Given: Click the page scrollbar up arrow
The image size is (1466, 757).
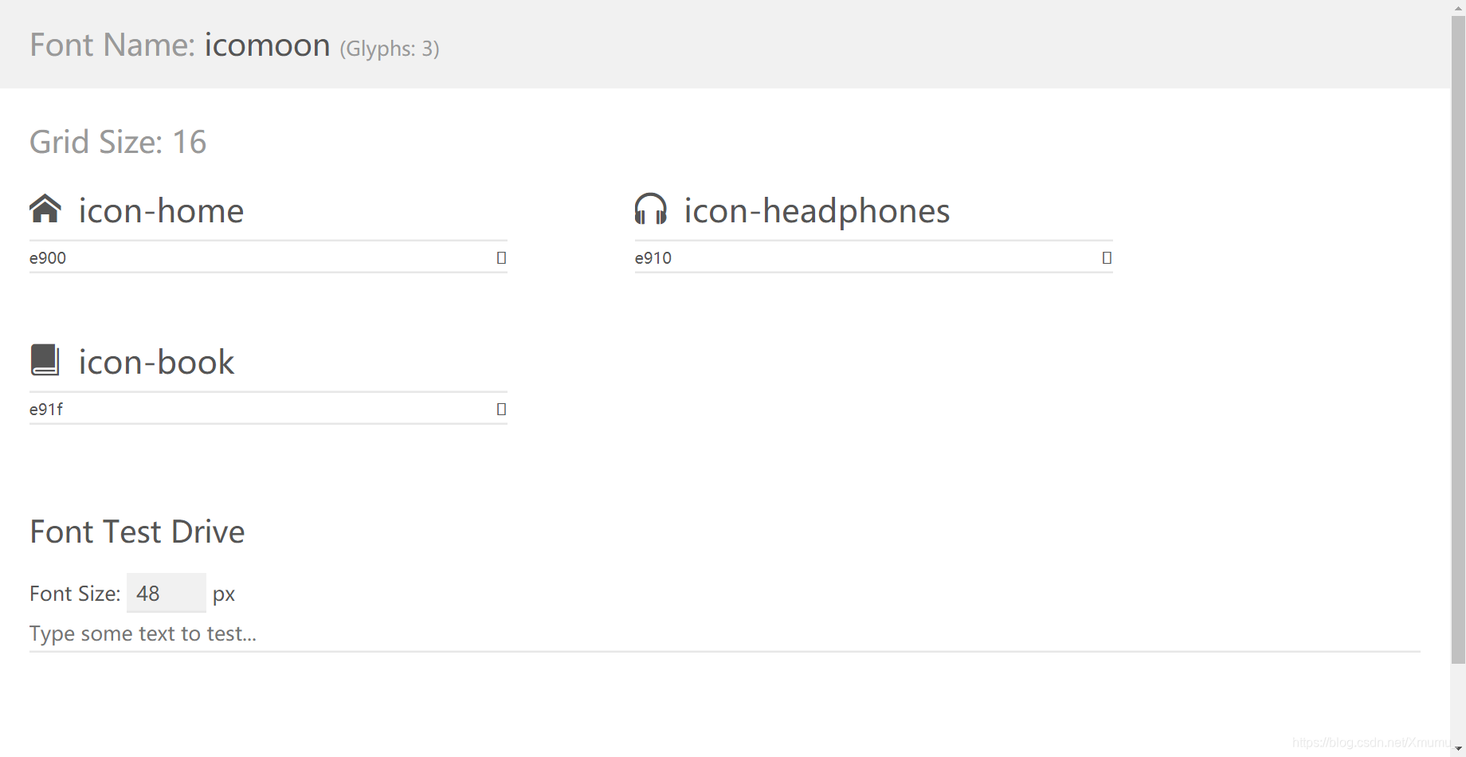Looking at the screenshot, I should [x=1458, y=7].
